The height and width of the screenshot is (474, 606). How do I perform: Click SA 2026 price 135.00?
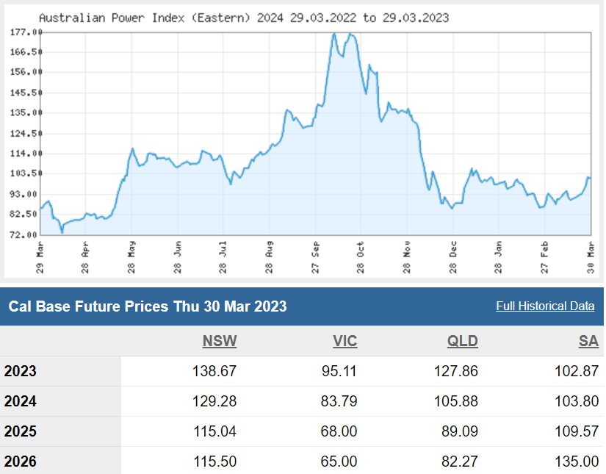tap(577, 462)
